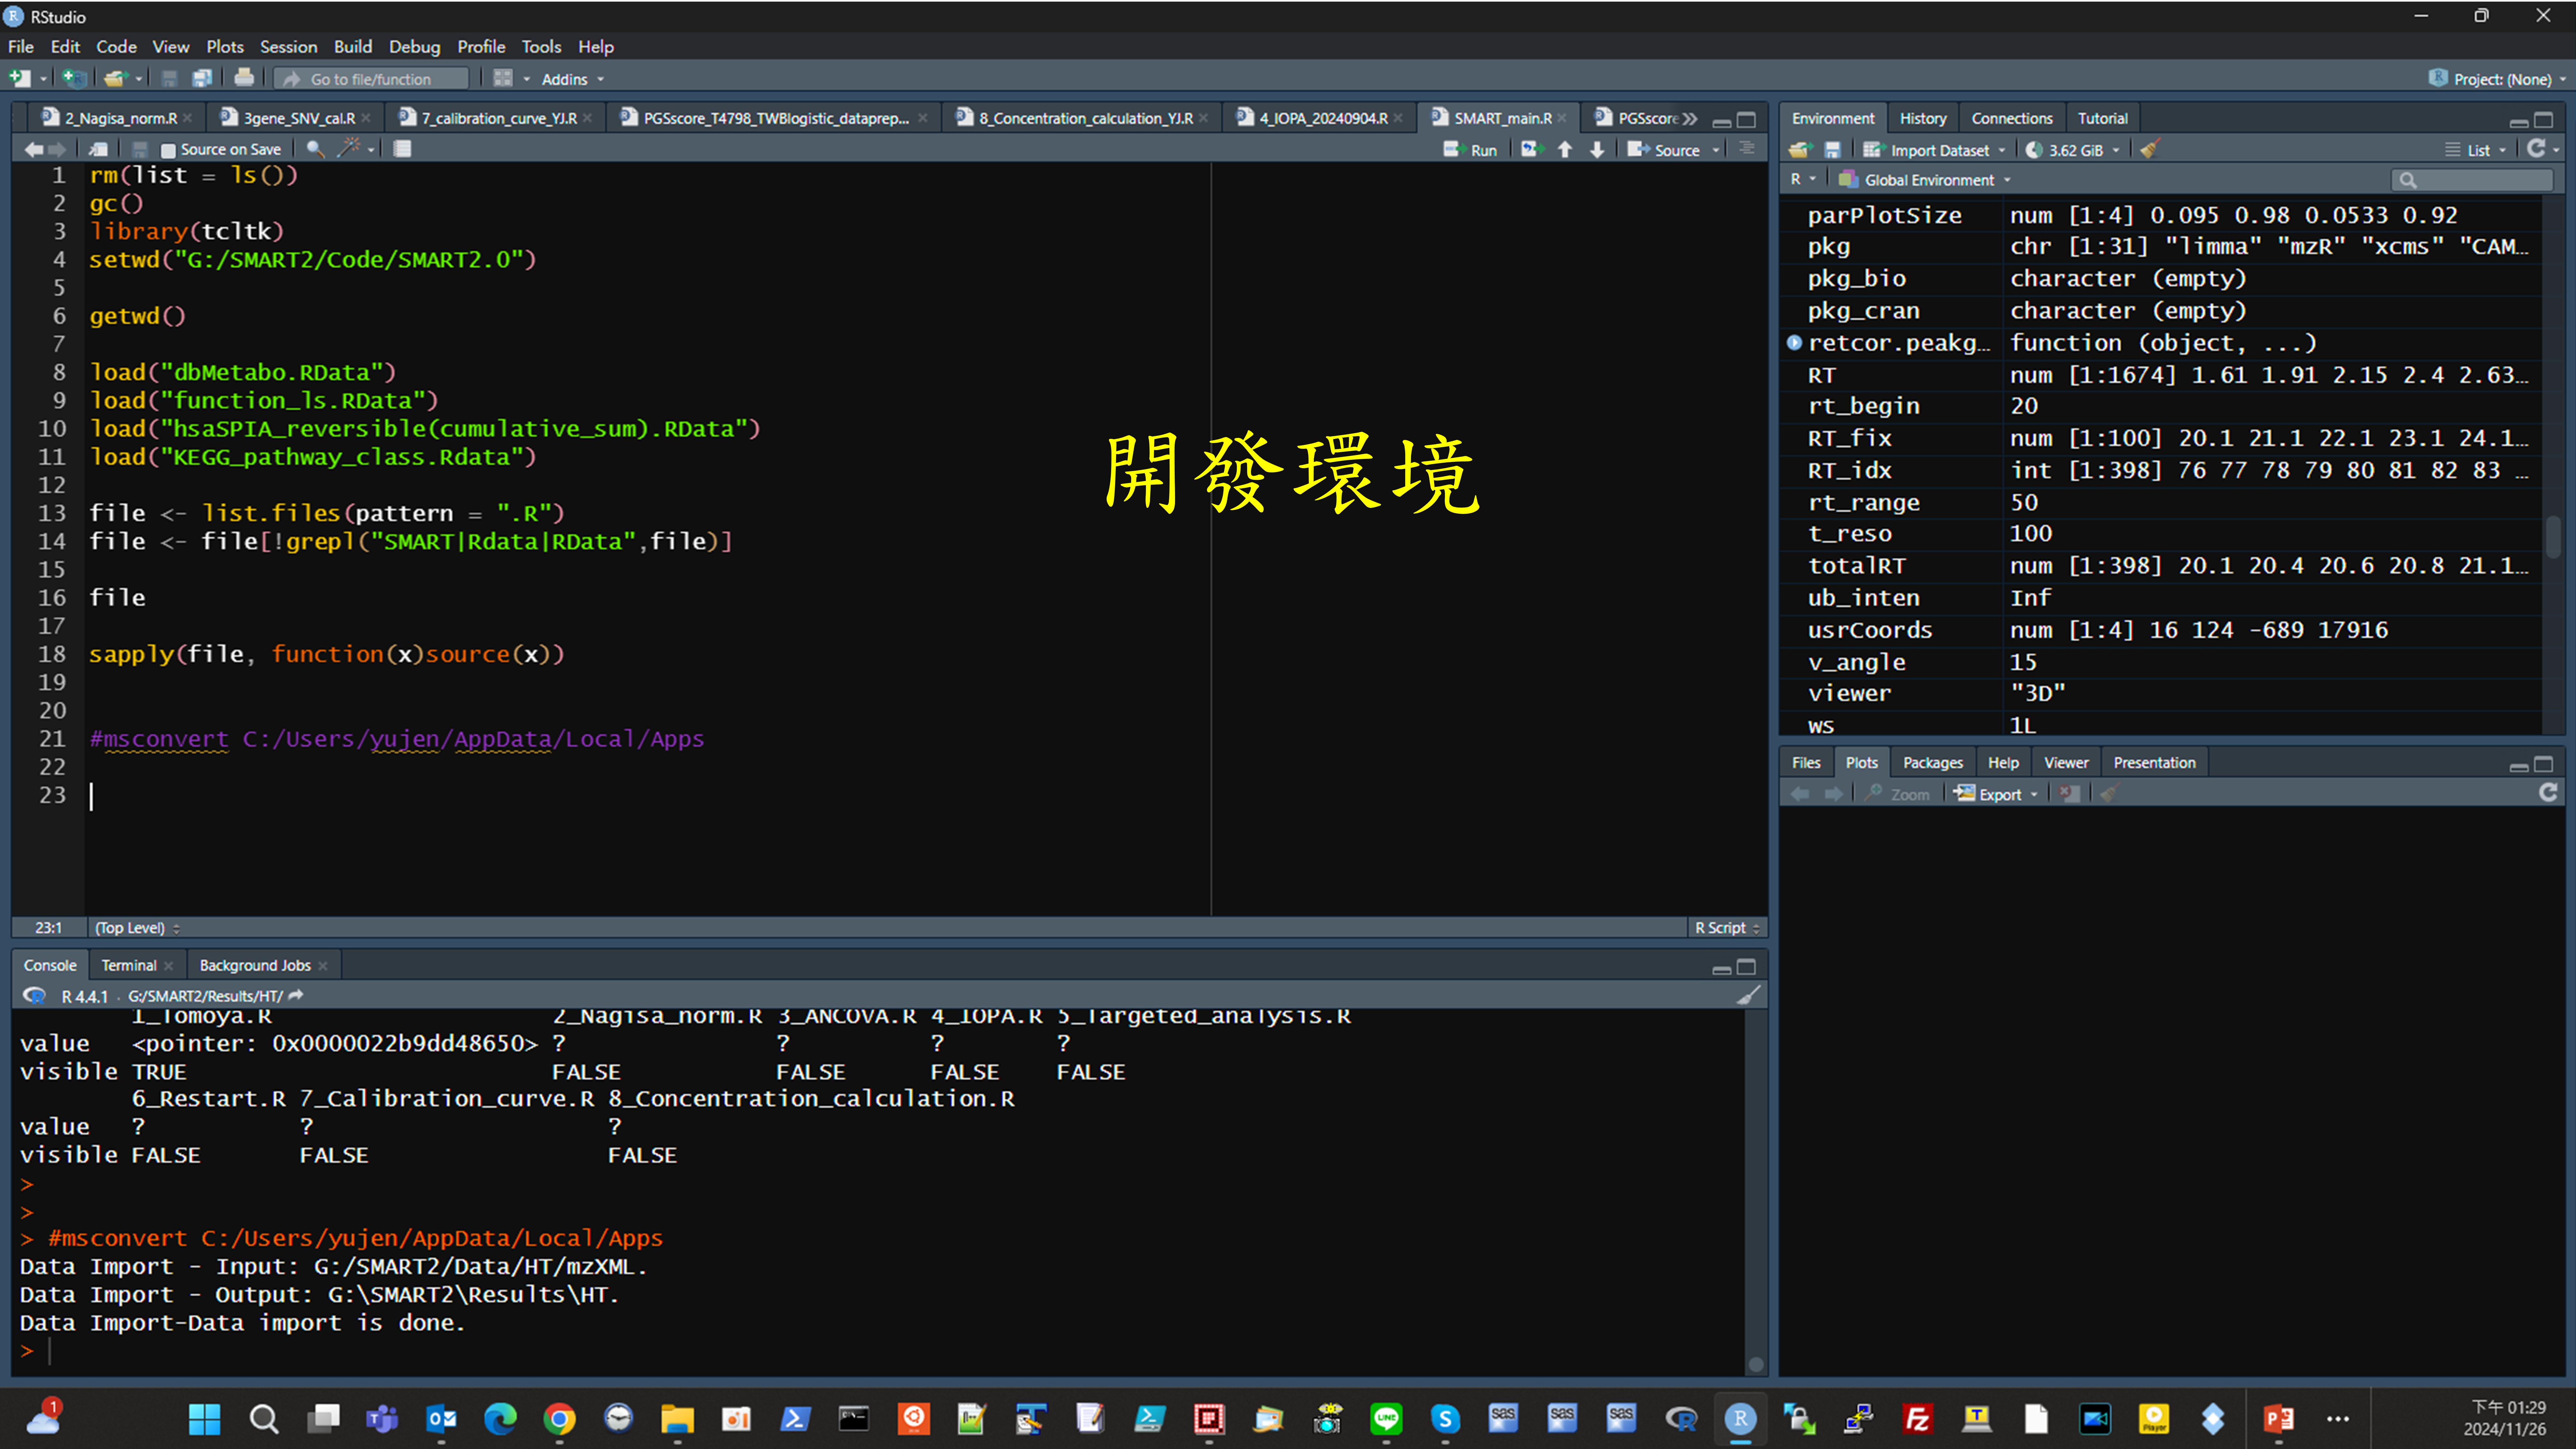
Task: Open the Debug menu
Action: [x=414, y=47]
